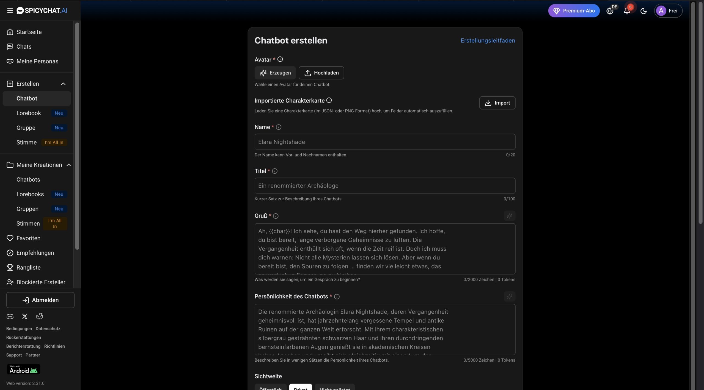Show Titel field info icon
Image resolution: width=704 pixels, height=390 pixels.
click(x=275, y=171)
